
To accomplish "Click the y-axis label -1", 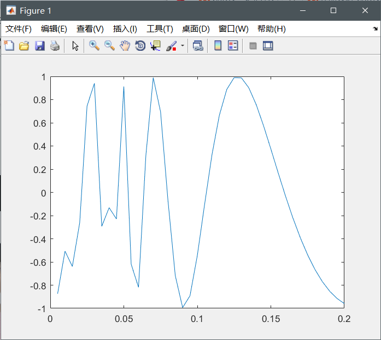I will click(x=42, y=309).
